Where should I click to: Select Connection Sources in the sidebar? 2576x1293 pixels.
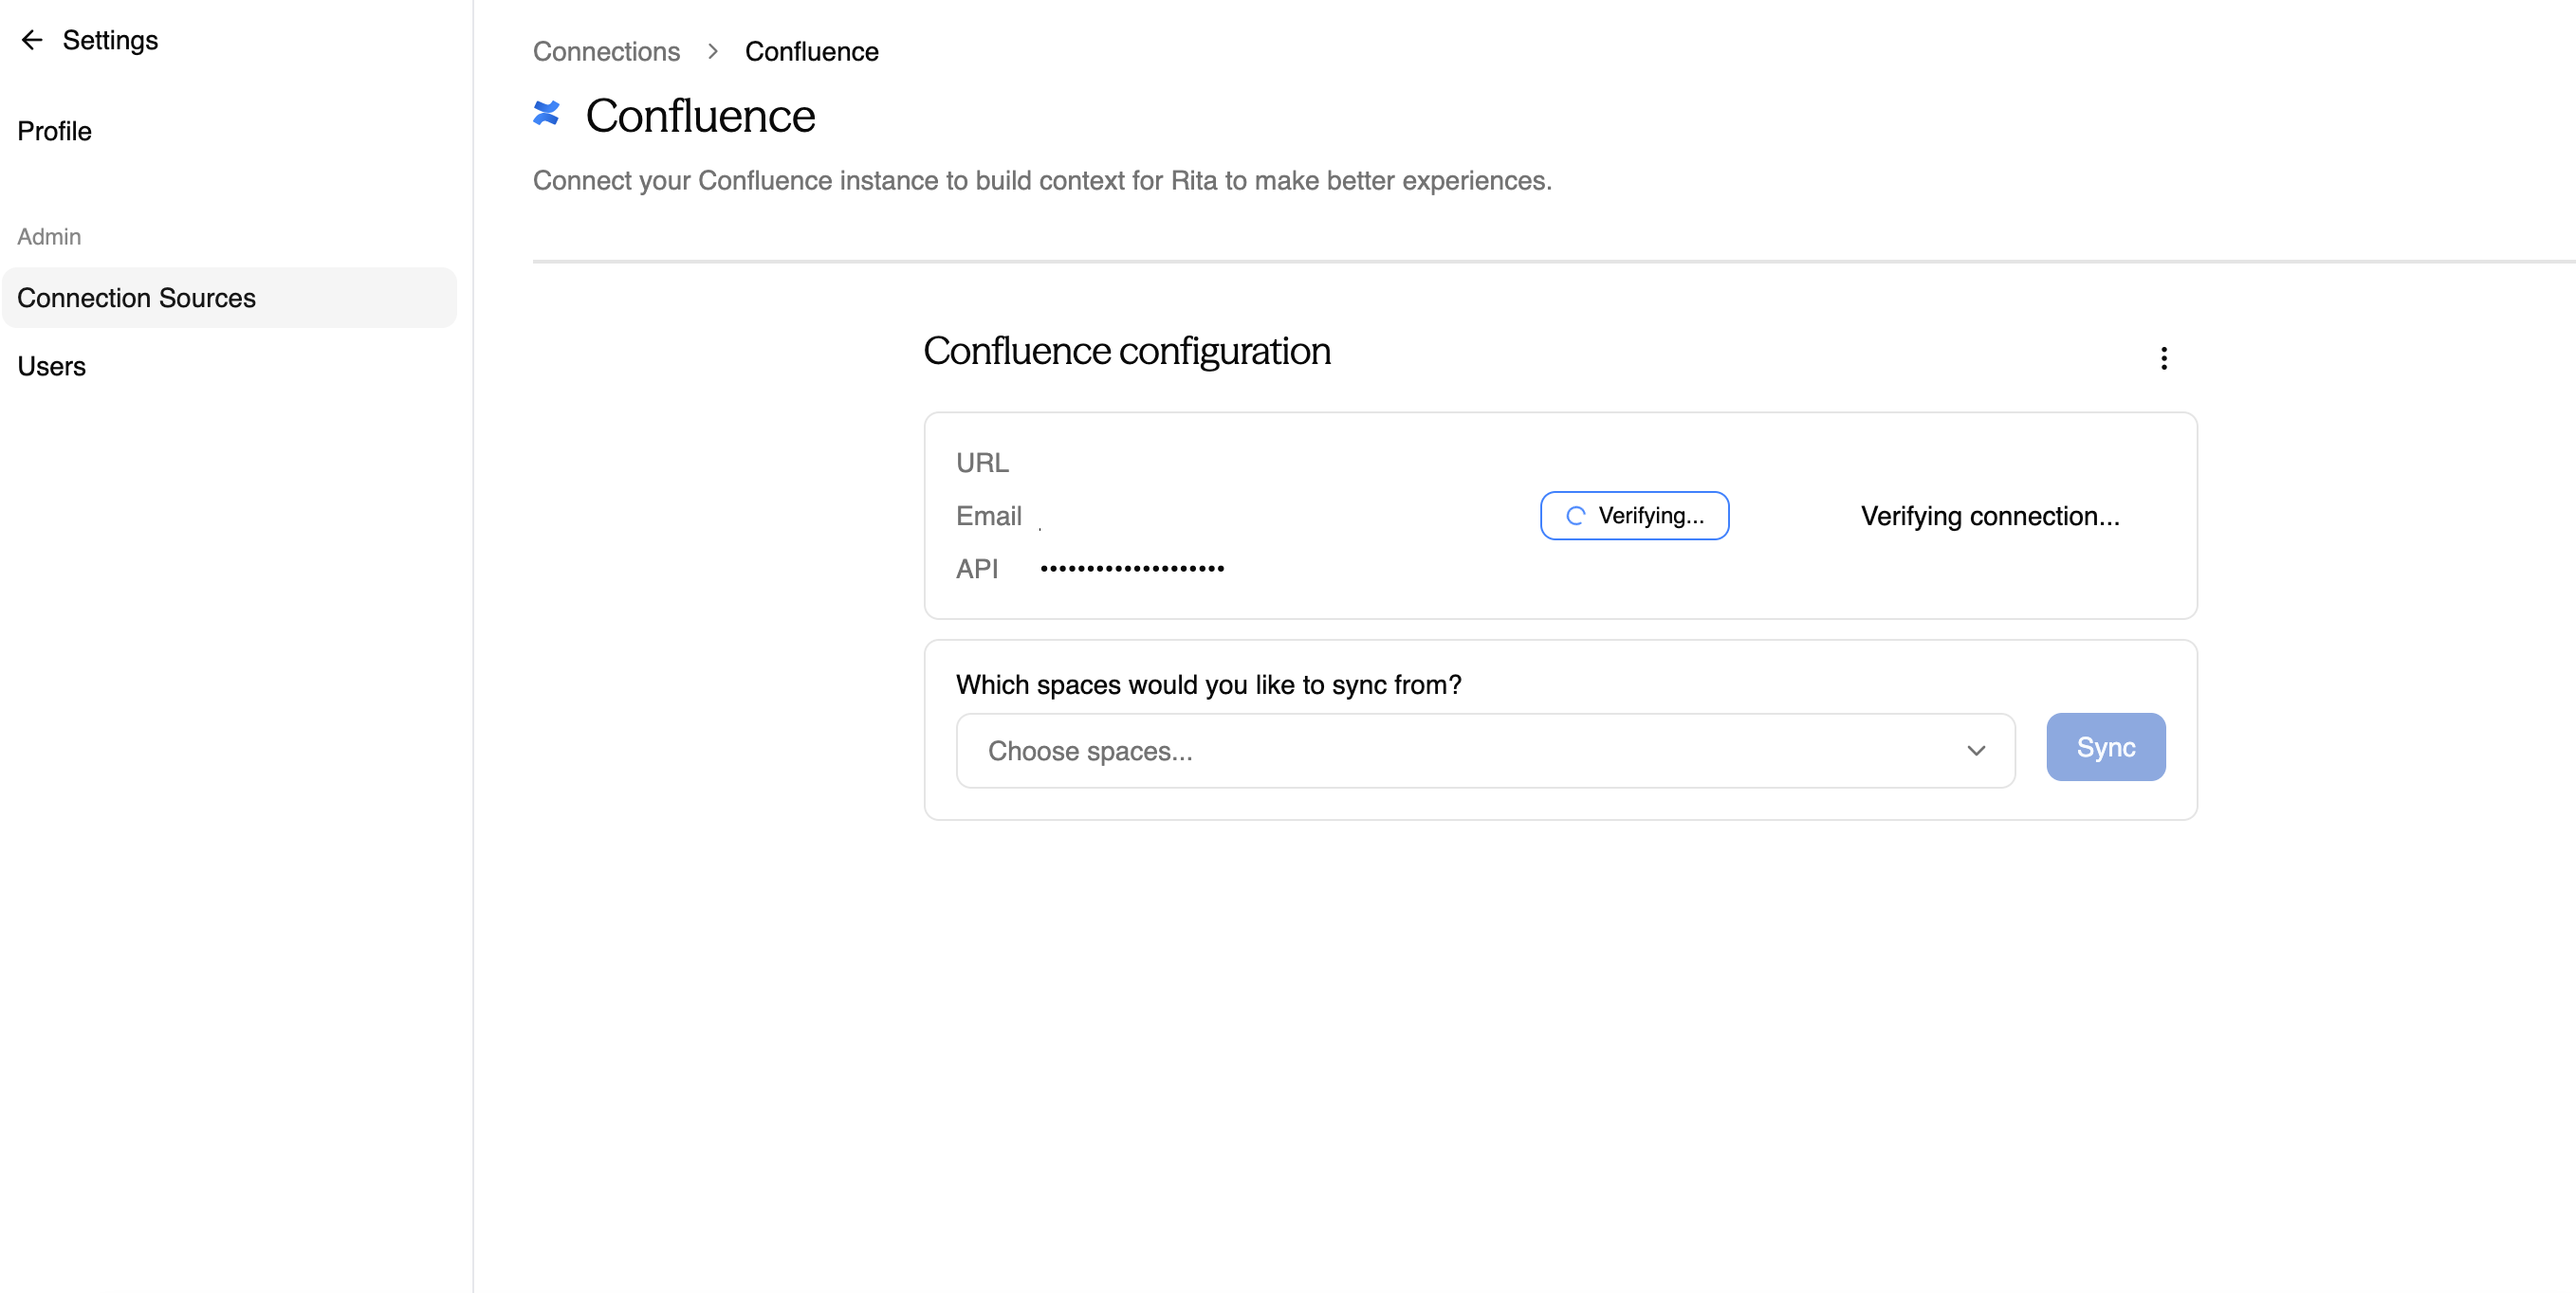[136, 297]
